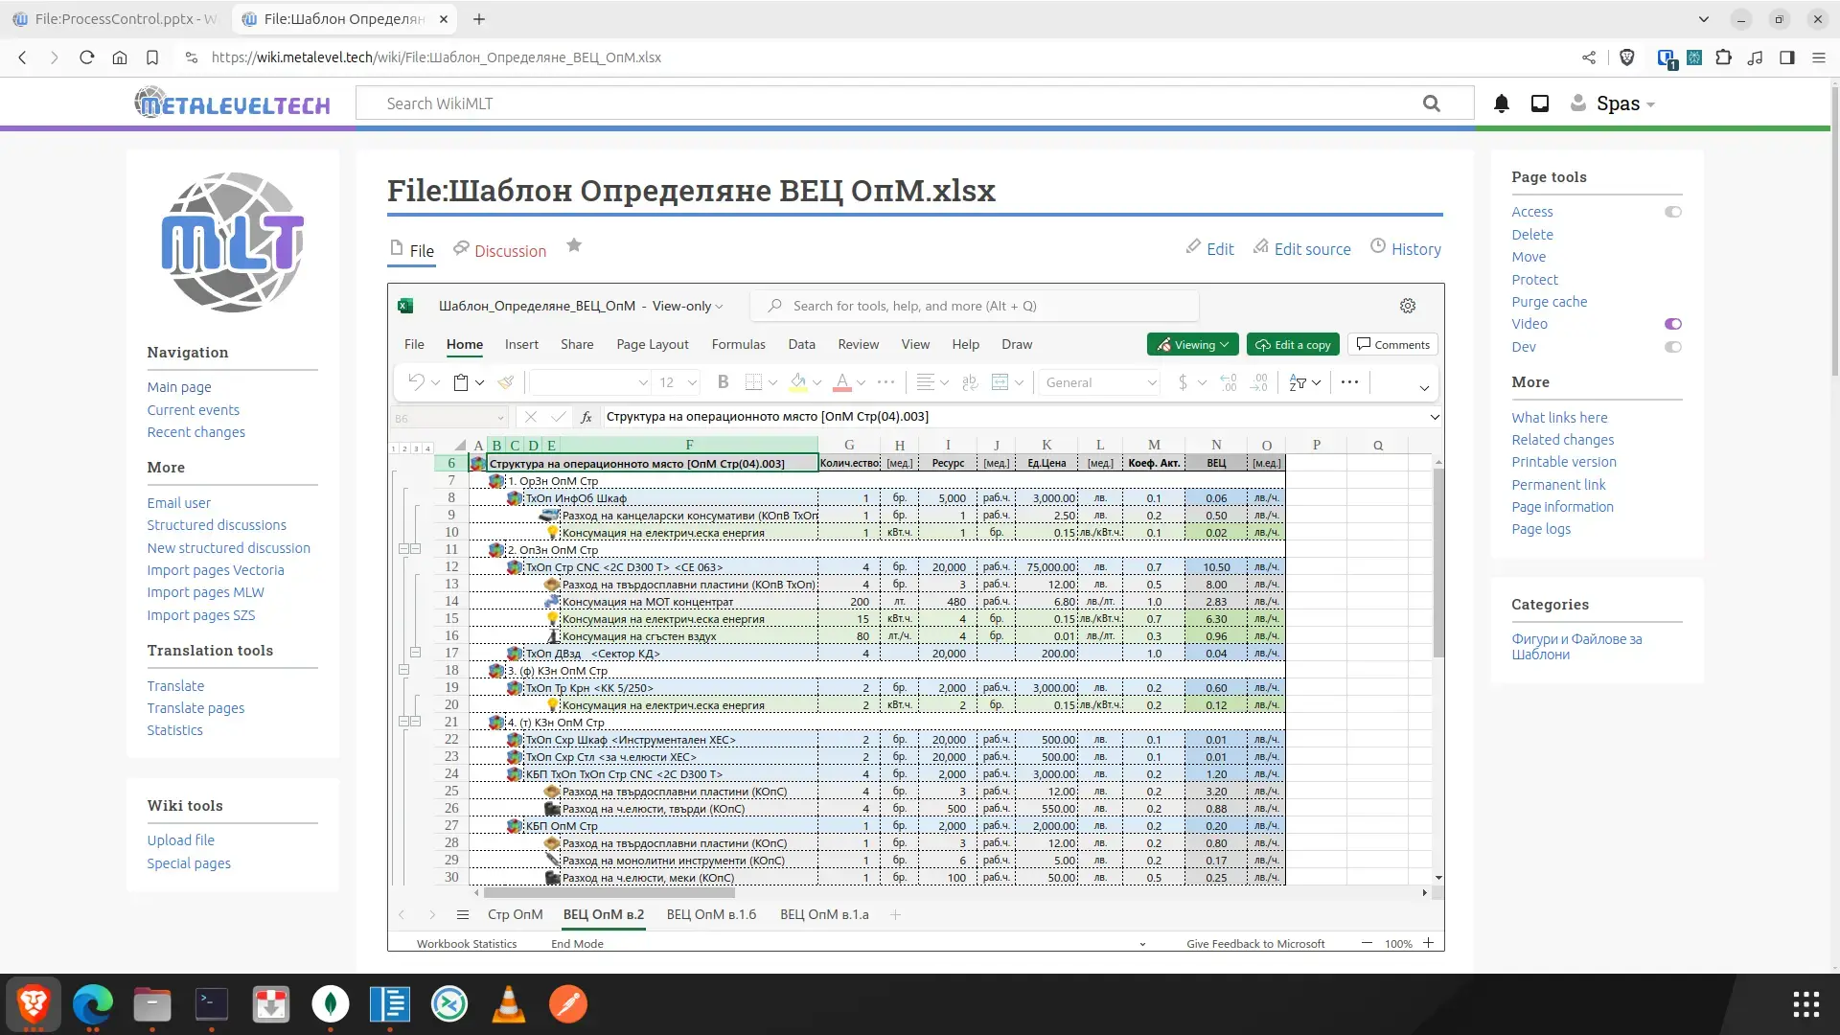Screen dimensions: 1840x1035
Task: Enable the Dev toggle switch
Action: tap(1672, 347)
